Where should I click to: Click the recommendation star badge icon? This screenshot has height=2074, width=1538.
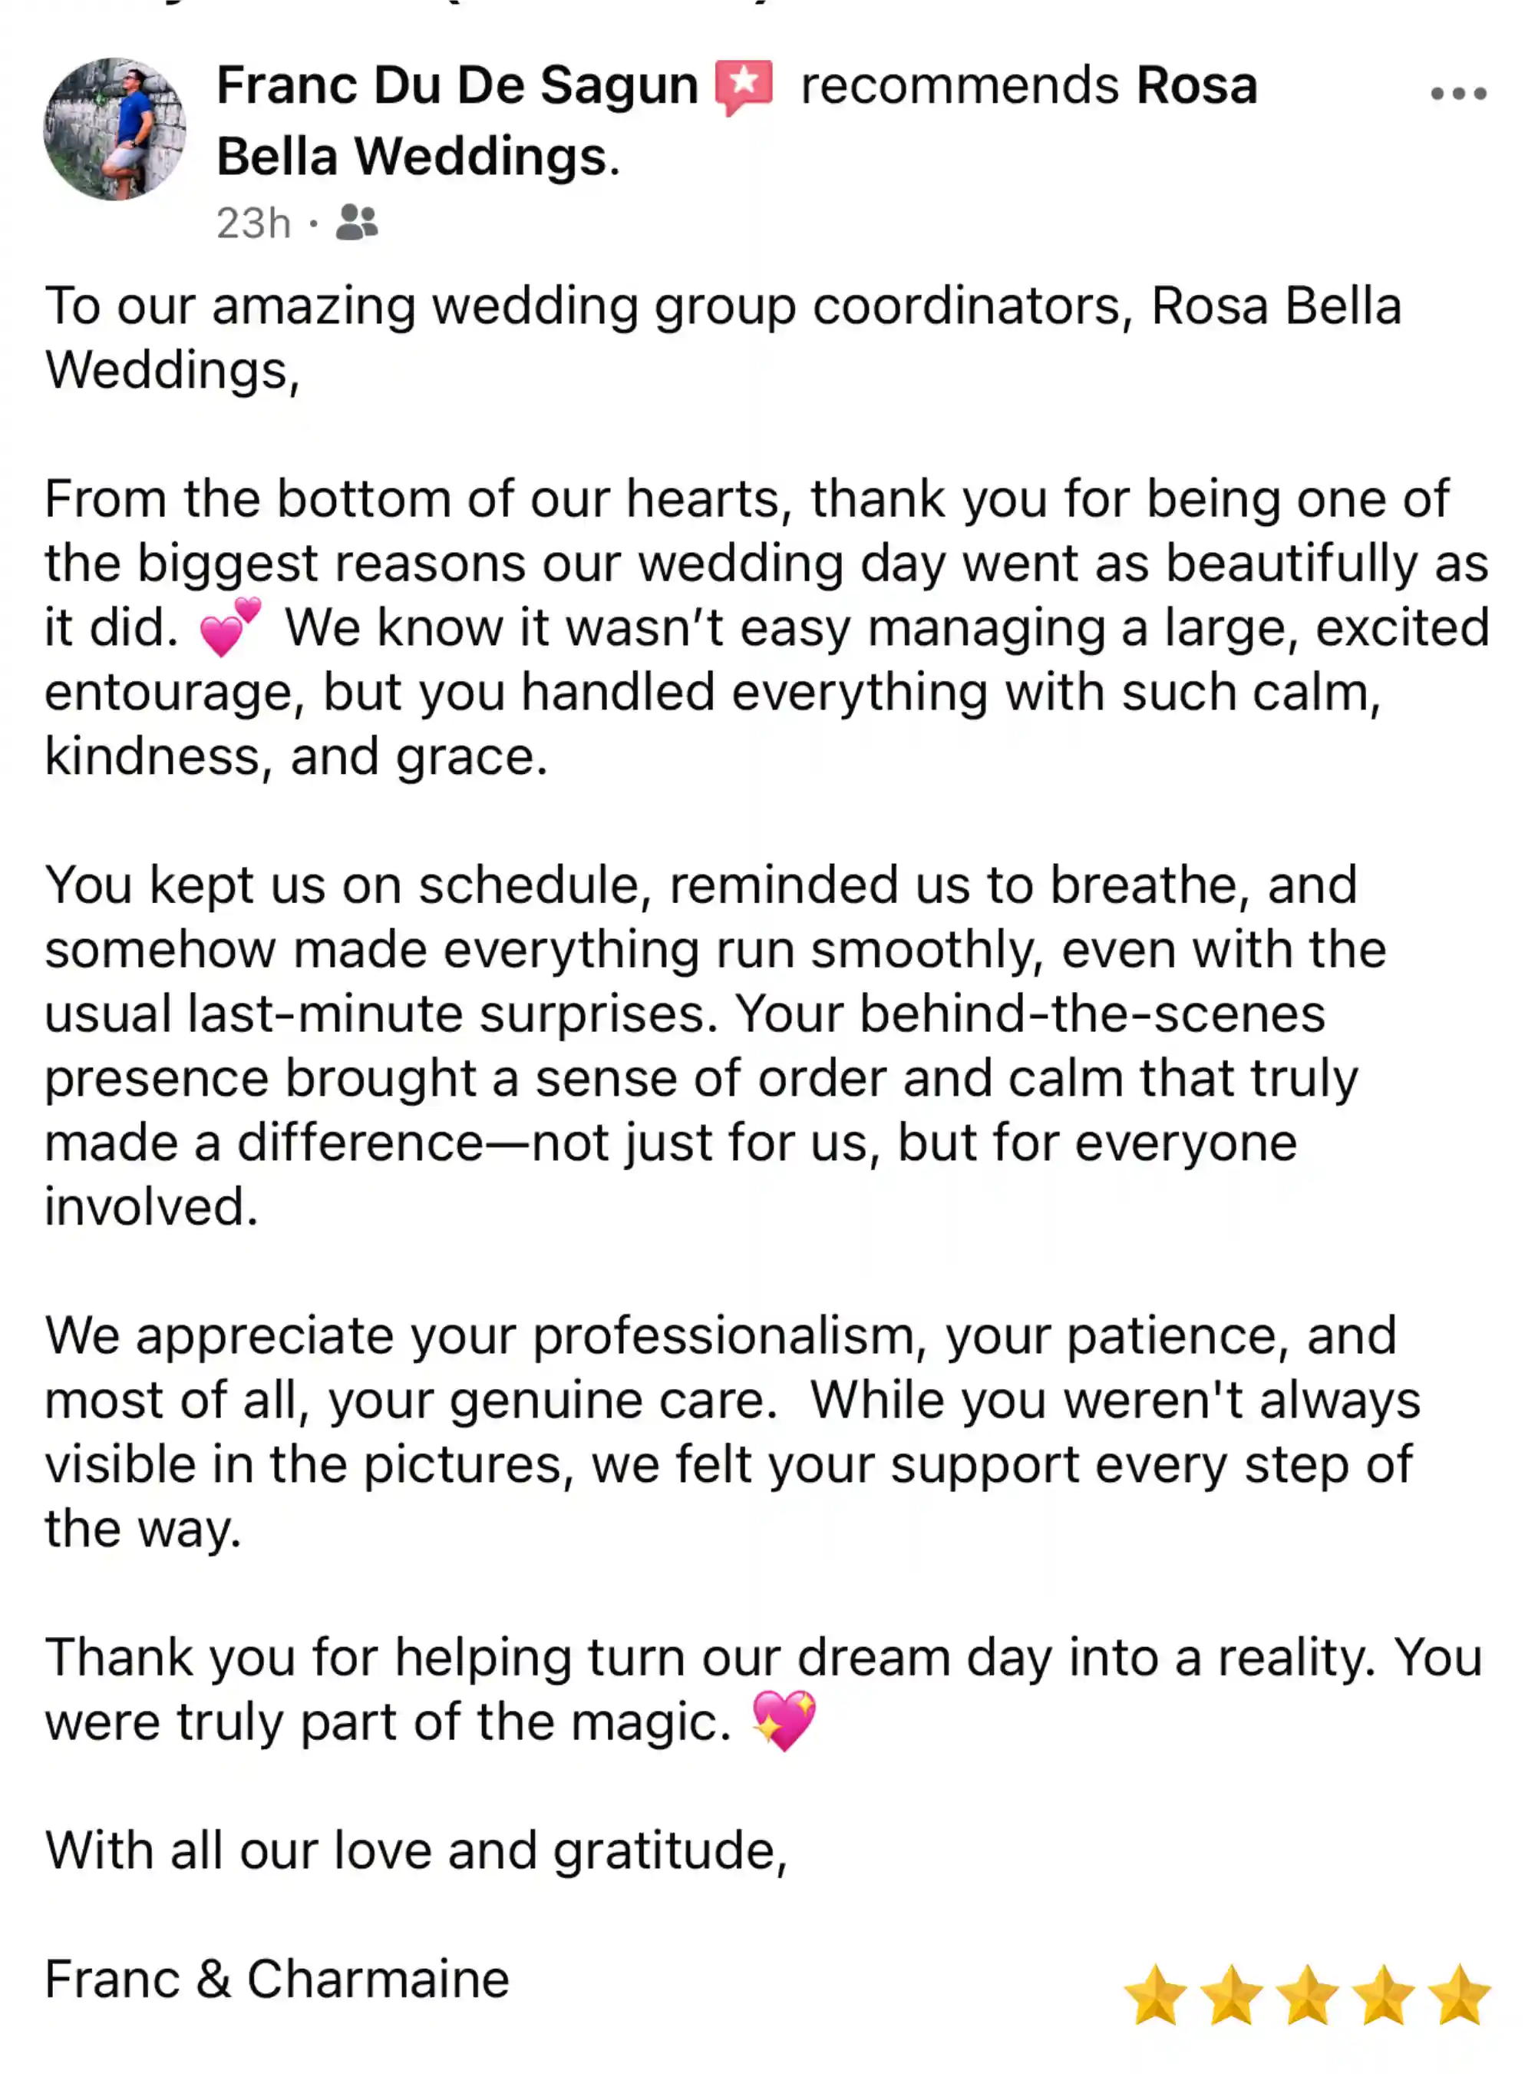coord(743,87)
